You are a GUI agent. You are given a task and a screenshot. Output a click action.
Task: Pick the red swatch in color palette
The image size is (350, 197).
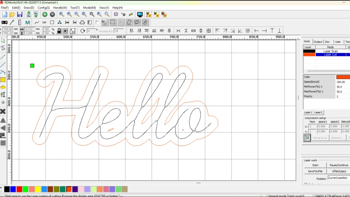19,189
